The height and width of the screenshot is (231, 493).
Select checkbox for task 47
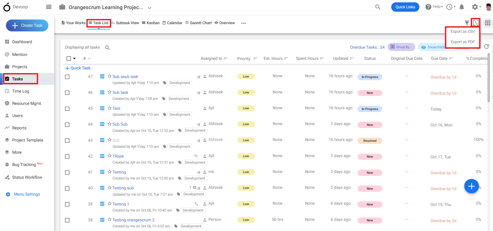(67, 77)
